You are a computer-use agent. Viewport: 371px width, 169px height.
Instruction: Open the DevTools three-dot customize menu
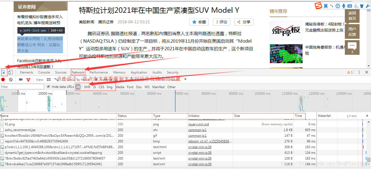(359, 72)
